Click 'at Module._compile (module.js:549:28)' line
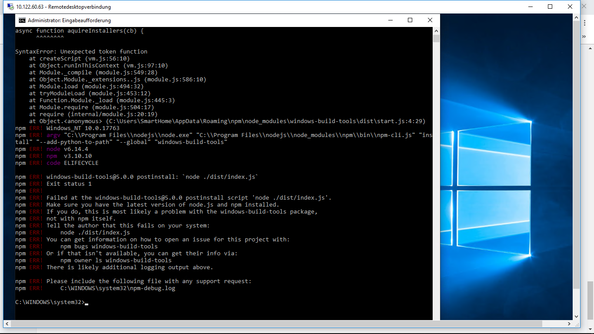The width and height of the screenshot is (594, 334). pos(93,73)
